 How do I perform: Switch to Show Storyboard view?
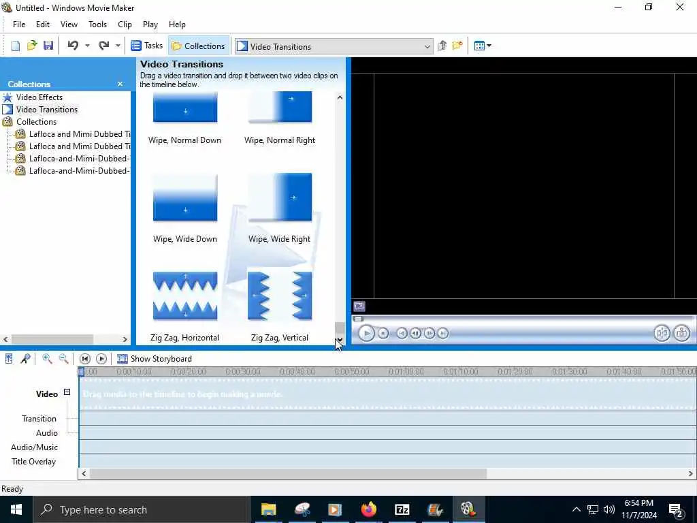pos(155,359)
